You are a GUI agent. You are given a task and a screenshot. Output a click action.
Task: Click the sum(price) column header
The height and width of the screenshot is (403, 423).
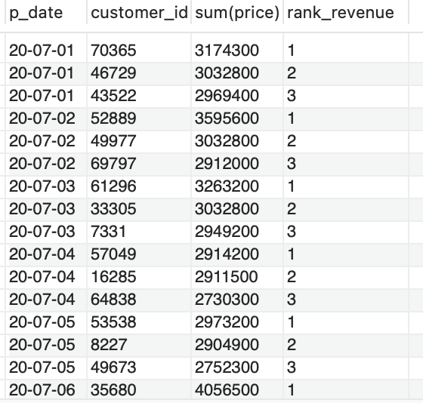click(x=237, y=13)
